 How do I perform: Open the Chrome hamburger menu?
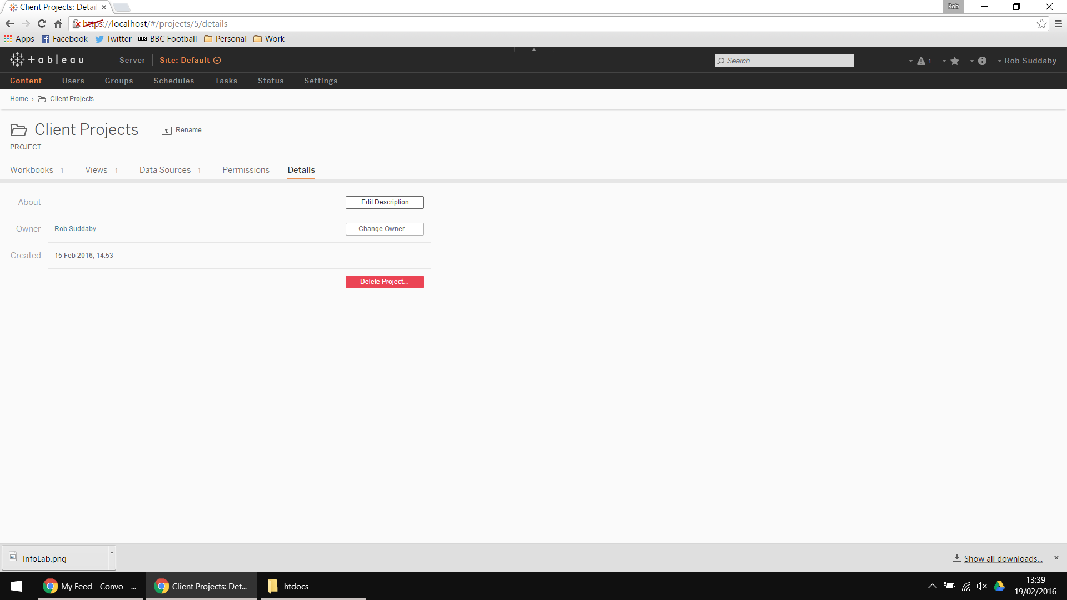click(1058, 24)
